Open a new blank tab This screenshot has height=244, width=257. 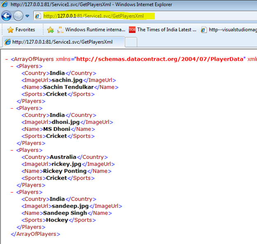[x=131, y=42]
